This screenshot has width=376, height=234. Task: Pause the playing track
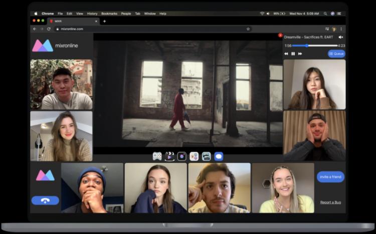coord(293,54)
